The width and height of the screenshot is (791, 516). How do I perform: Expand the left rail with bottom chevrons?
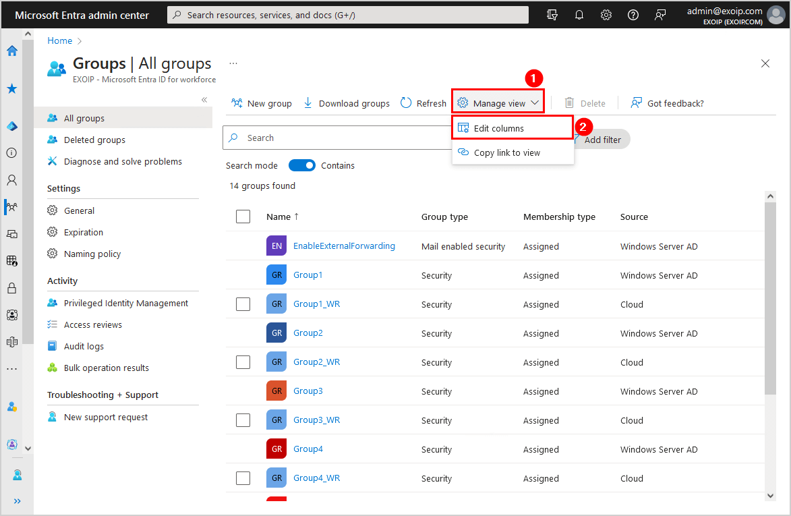pos(17,501)
